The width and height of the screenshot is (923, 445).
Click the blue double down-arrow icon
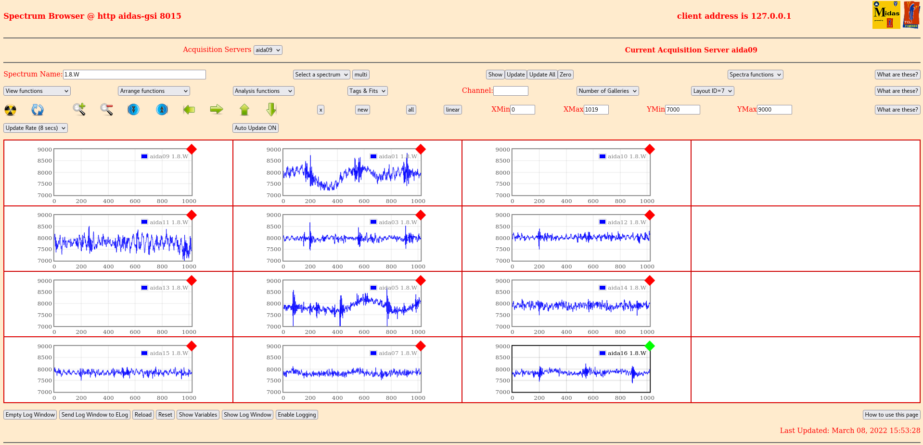133,110
